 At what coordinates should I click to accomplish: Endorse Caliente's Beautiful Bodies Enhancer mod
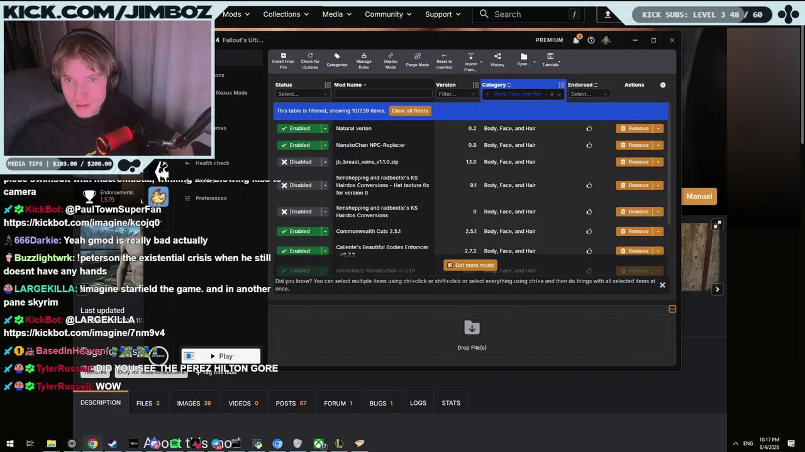(x=589, y=251)
